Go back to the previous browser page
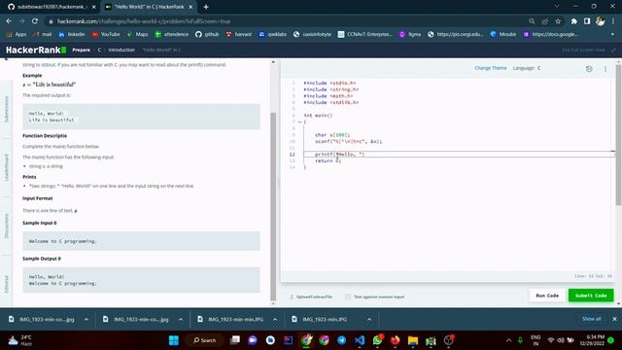 (x=9, y=21)
